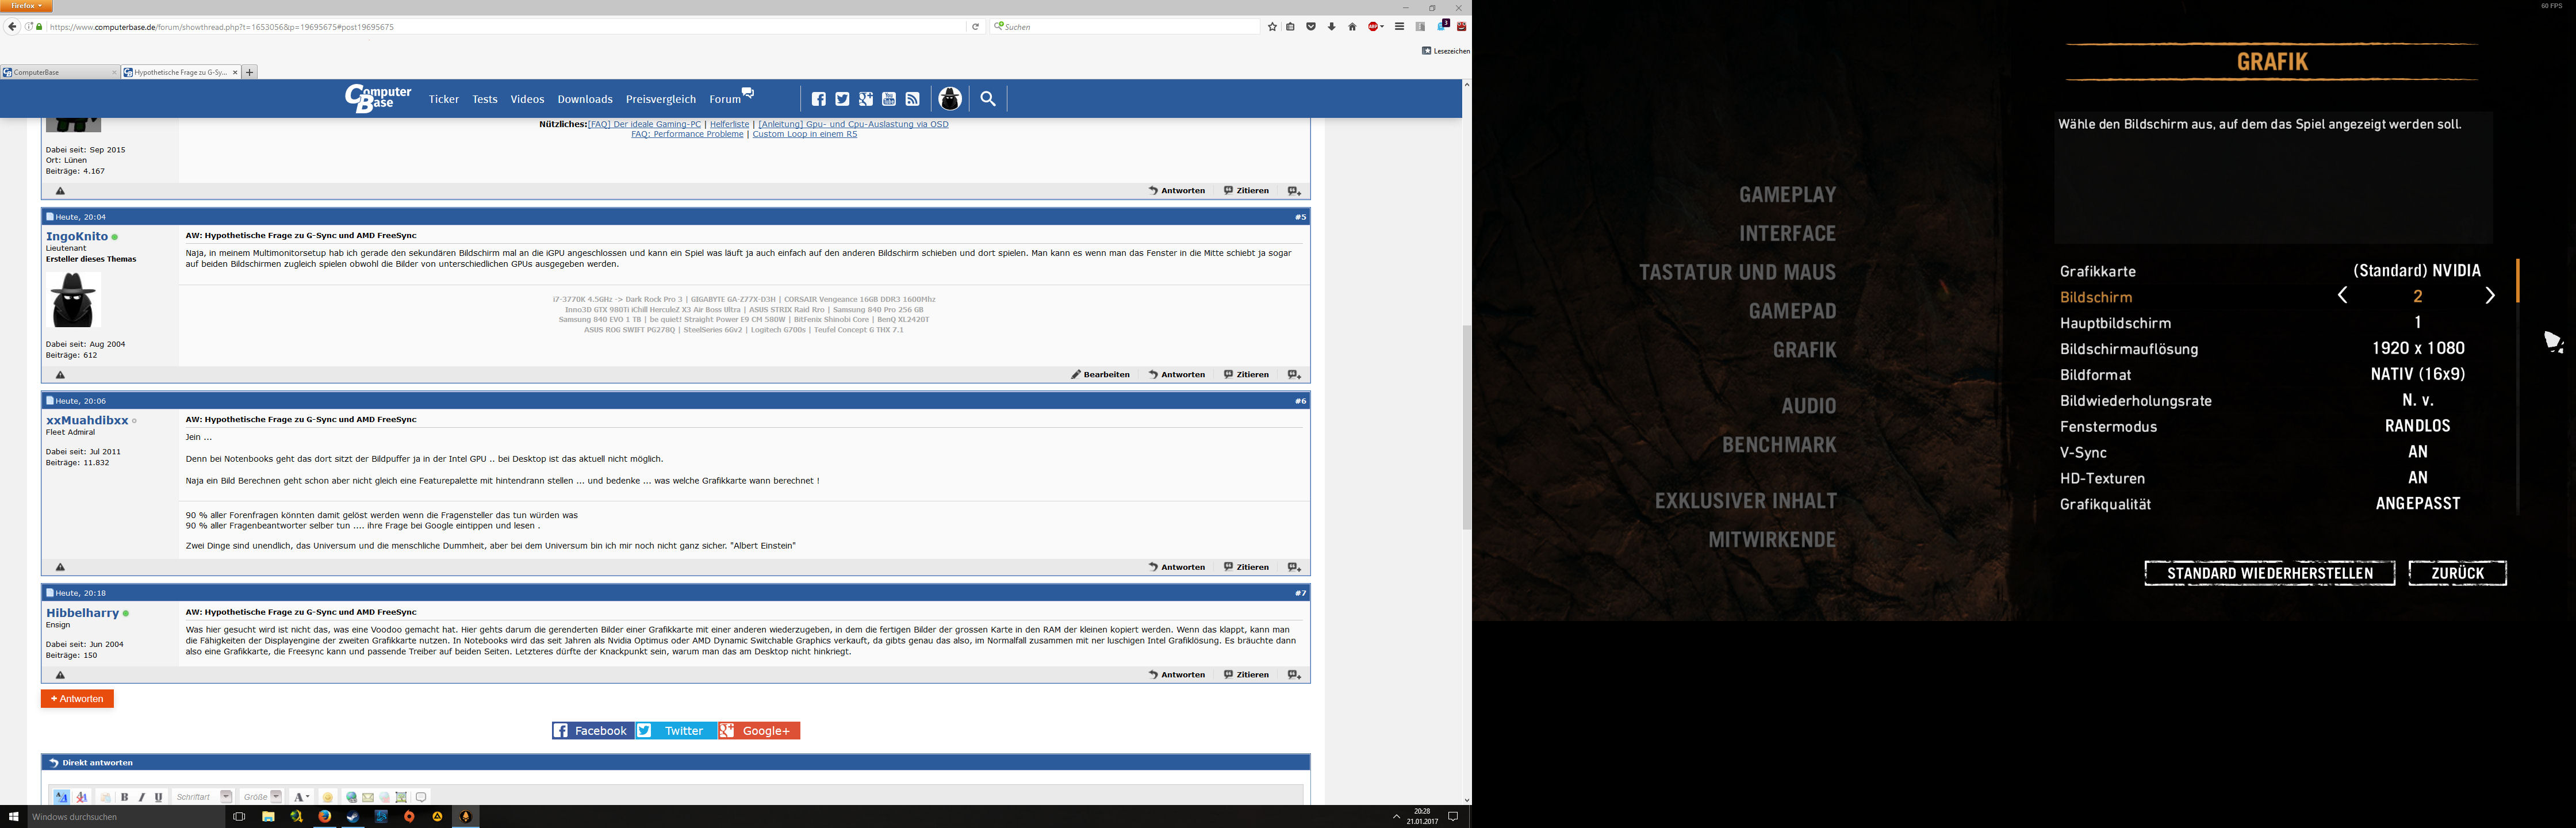Screen dimensions: 2576x828
Task: Click right arrow next to Bildschirm value
Action: tap(2490, 296)
